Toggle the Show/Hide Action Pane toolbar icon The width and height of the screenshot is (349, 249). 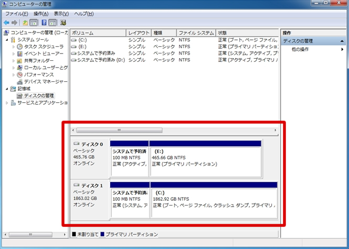click(x=52, y=23)
